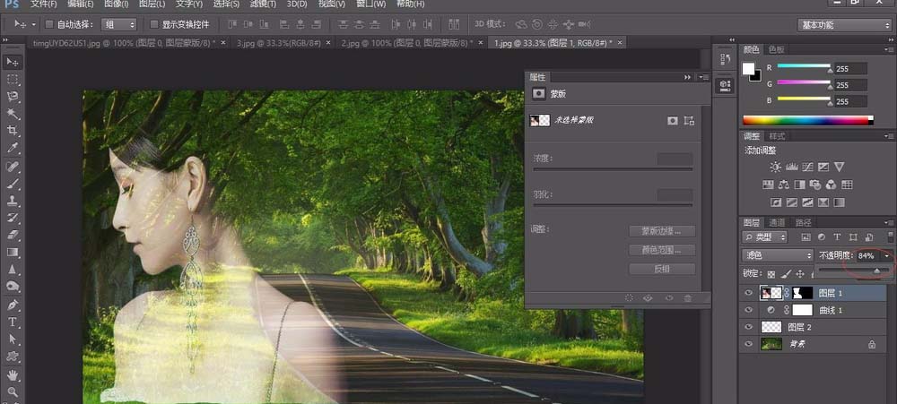Open the 组 auto-select dropdown

pyautogui.click(x=119, y=24)
